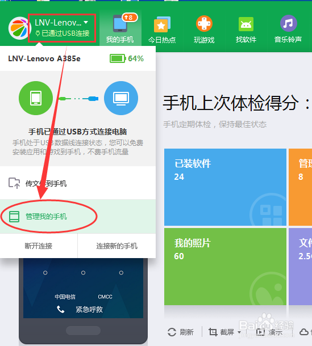Viewport: 312px width, 346px height.
Task: Click the update badge showing 8
Action: pos(128,17)
